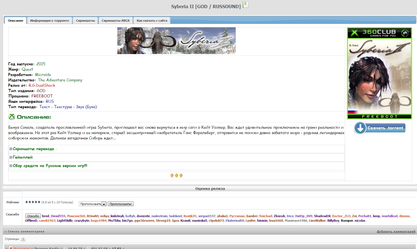
Task: Click the publisher name The Adventure Company
Action: coord(60,80)
